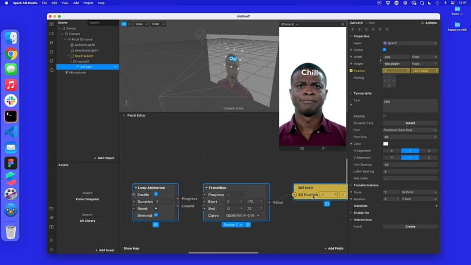Open Finder from the Dock
The width and height of the screenshot is (471, 265).
click(x=11, y=38)
